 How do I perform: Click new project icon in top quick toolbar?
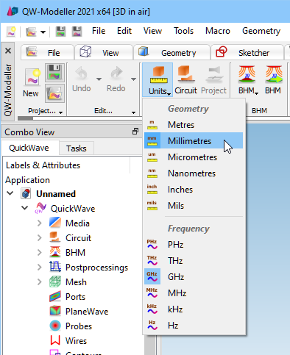click(11, 32)
